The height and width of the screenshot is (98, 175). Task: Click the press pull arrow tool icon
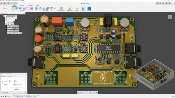[36, 8]
